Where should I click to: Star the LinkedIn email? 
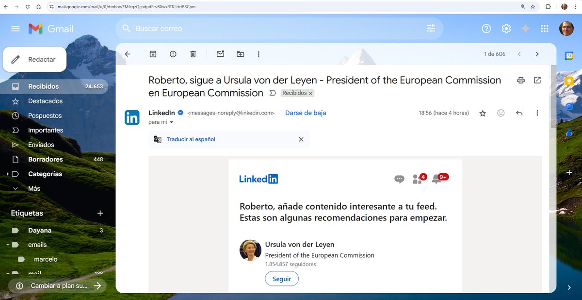[483, 113]
